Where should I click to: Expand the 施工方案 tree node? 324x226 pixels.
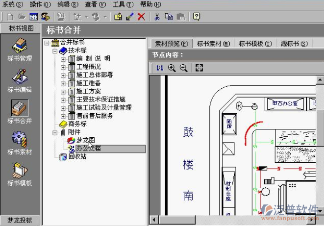(x=63, y=92)
